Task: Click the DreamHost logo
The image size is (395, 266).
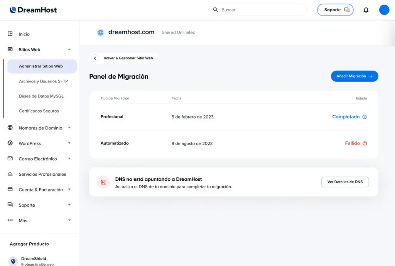Action: (33, 10)
